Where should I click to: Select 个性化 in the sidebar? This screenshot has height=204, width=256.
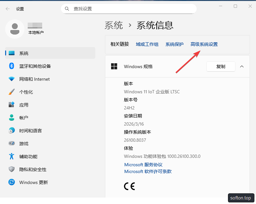50,92
